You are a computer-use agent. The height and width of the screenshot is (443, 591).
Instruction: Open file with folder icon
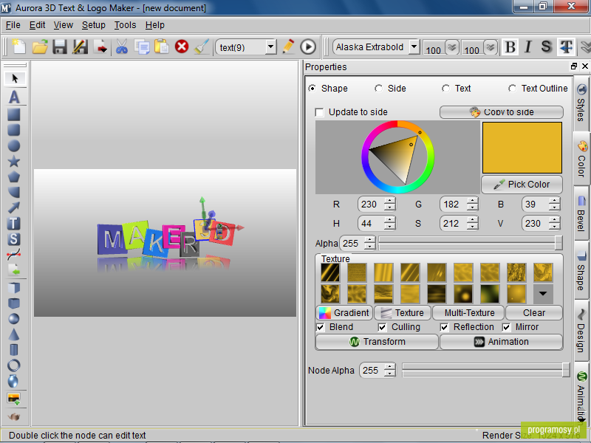point(40,47)
